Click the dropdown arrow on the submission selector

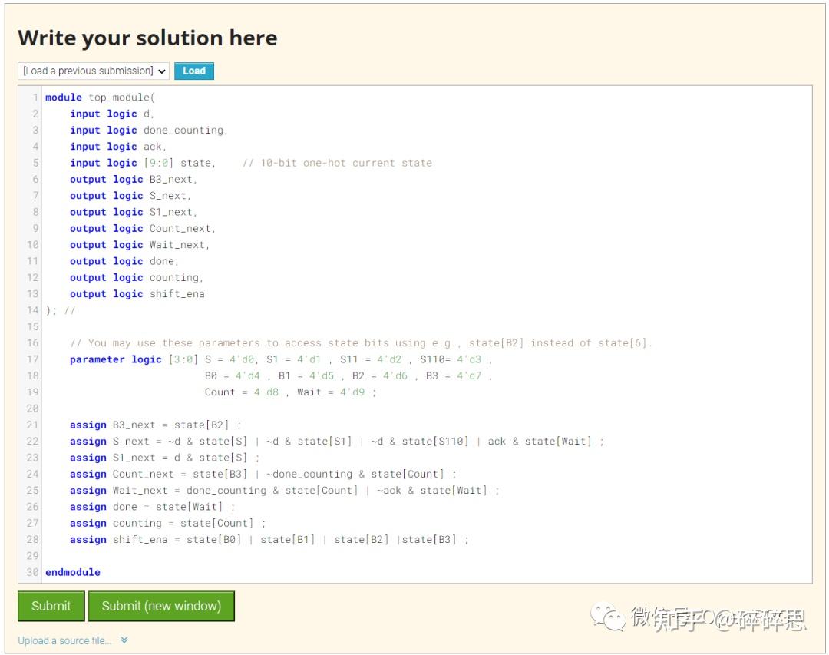click(x=161, y=71)
